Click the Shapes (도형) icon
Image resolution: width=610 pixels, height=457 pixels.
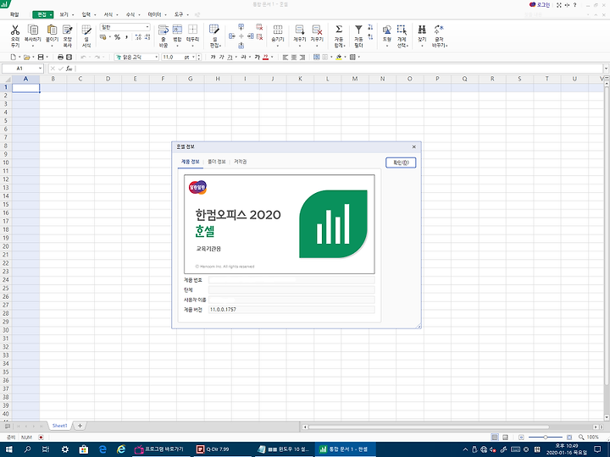(387, 30)
